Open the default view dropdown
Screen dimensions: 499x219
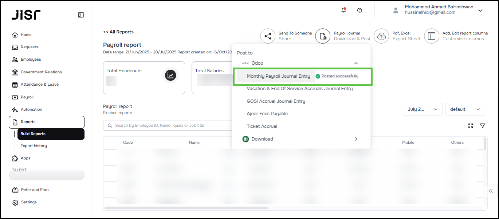point(465,109)
